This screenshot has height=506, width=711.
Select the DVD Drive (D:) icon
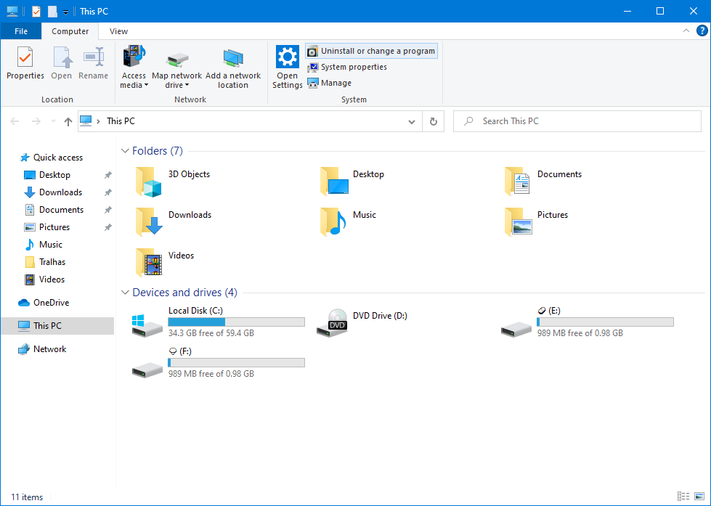pos(333,322)
